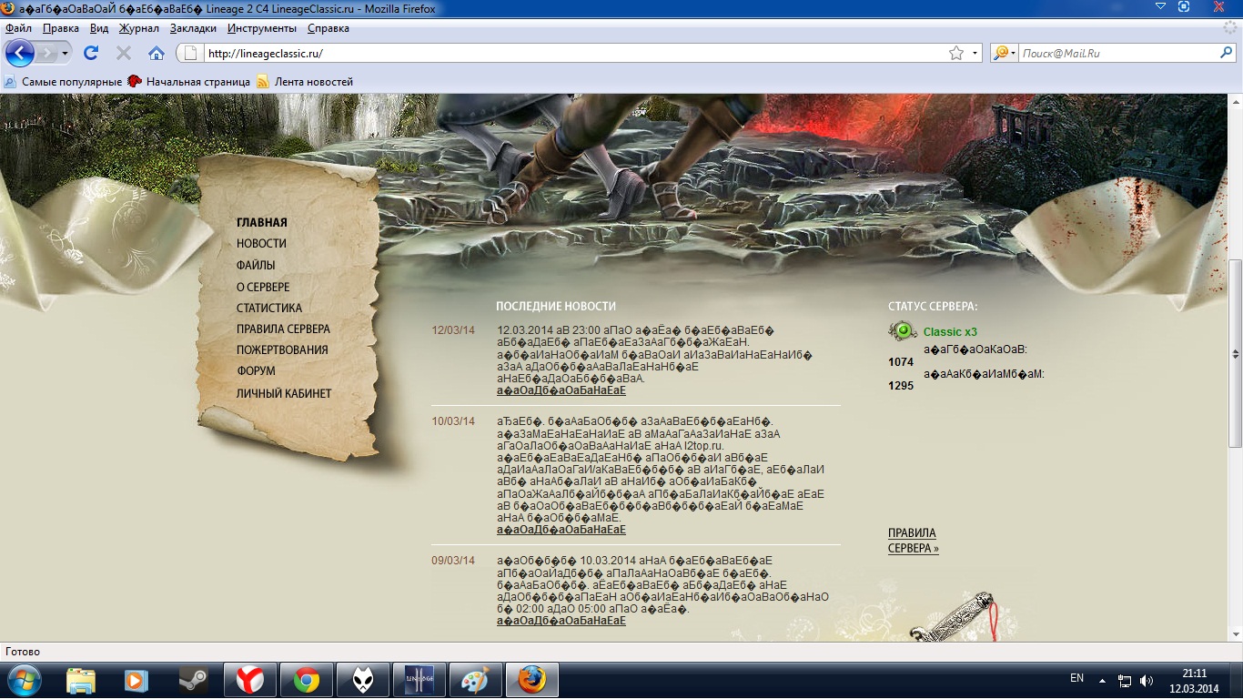
Task: Switch to the Lineage game taskbar icon
Action: [419, 680]
